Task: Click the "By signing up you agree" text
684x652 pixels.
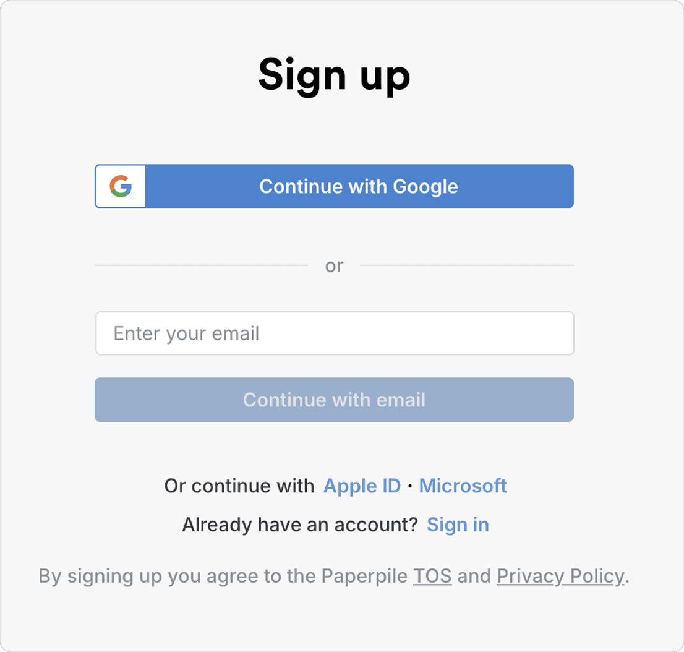Action: click(x=142, y=577)
